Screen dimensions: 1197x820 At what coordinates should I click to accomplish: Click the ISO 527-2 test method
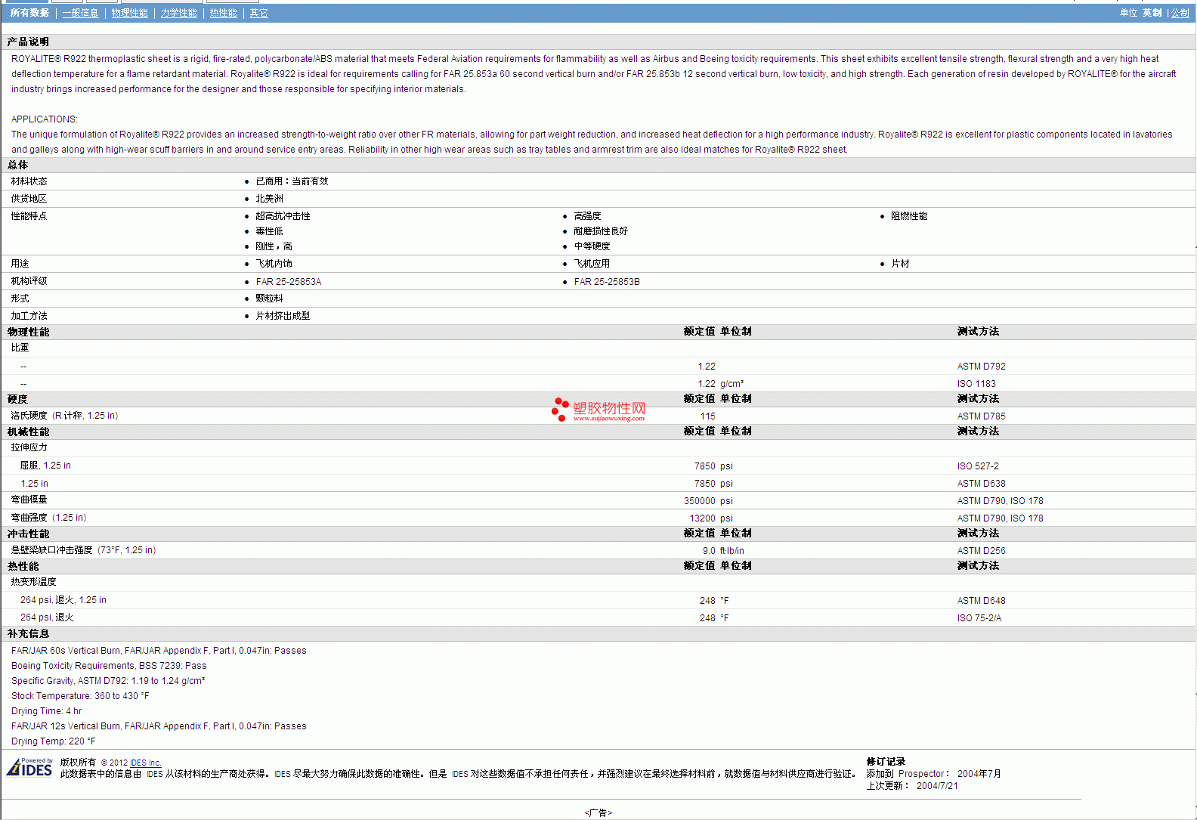click(978, 466)
